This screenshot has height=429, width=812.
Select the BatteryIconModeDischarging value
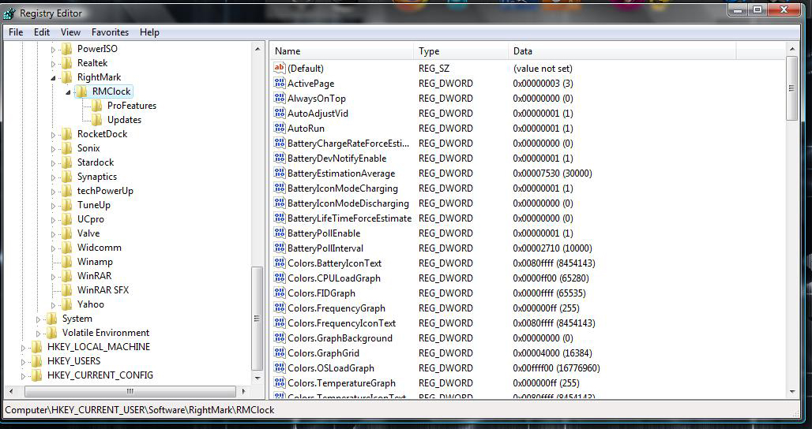tap(348, 203)
